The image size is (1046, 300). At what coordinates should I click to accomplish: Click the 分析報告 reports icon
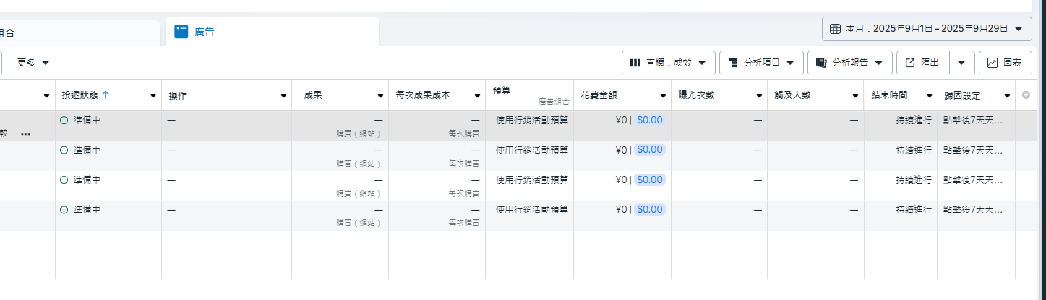point(821,63)
